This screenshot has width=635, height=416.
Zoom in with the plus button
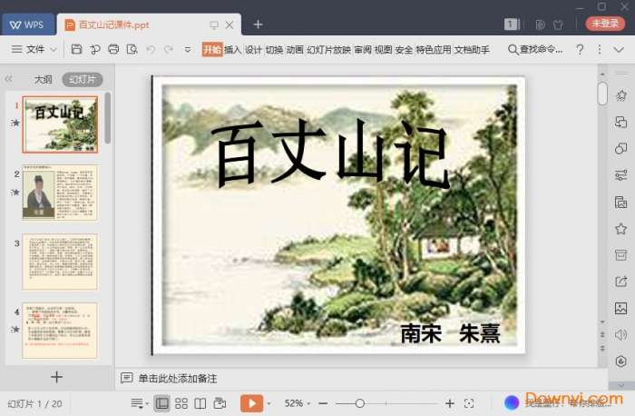click(450, 403)
